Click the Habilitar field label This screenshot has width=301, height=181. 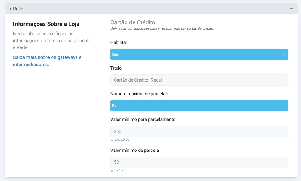pyautogui.click(x=119, y=42)
